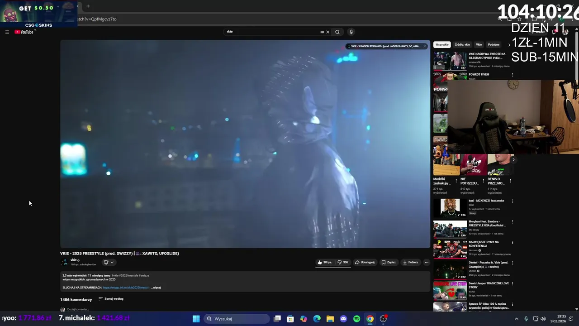The width and height of the screenshot is (579, 326).
Task: Click inside the YouTube search field
Action: (x=271, y=32)
